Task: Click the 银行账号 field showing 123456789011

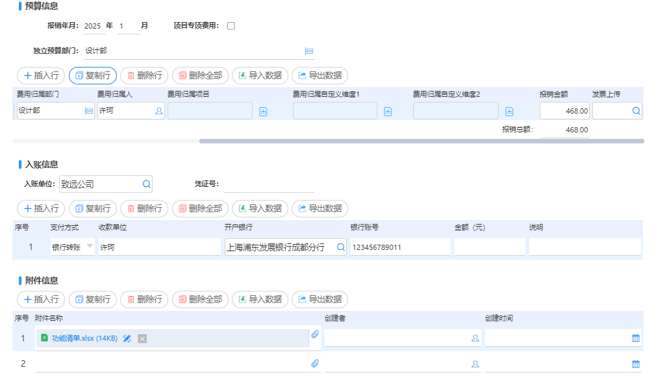Action: 400,247
